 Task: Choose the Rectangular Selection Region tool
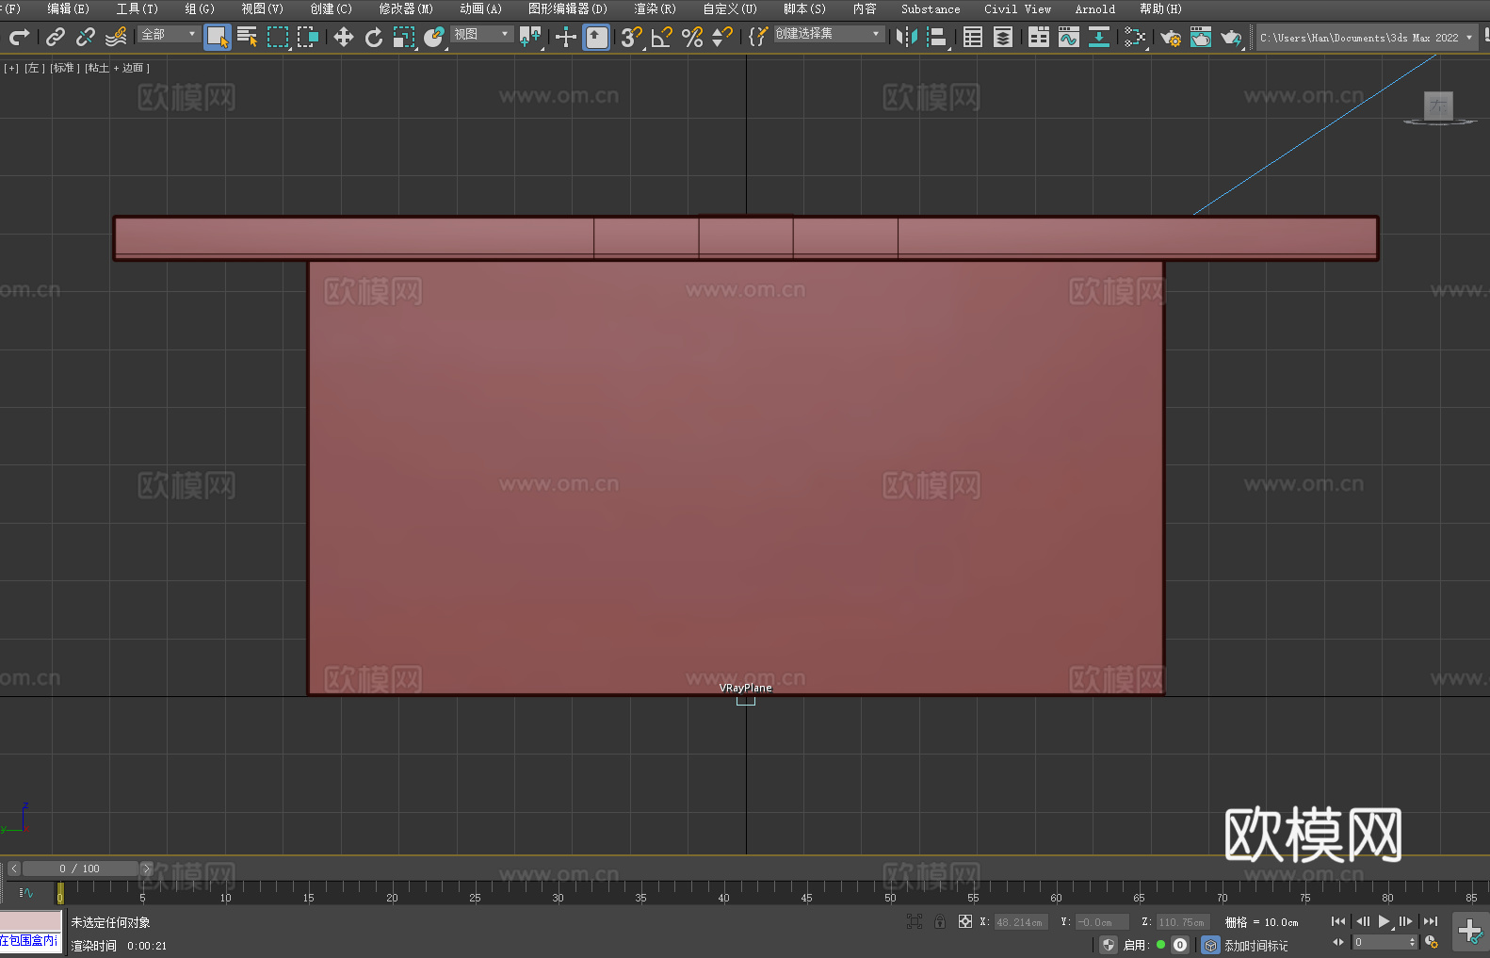(x=278, y=37)
